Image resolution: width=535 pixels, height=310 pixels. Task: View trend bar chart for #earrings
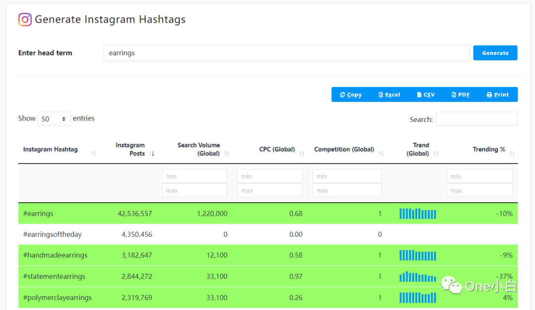tap(418, 214)
